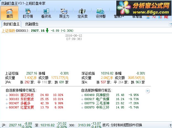Click the 沪A falling count 691
The image size is (172, 128).
[62, 82]
